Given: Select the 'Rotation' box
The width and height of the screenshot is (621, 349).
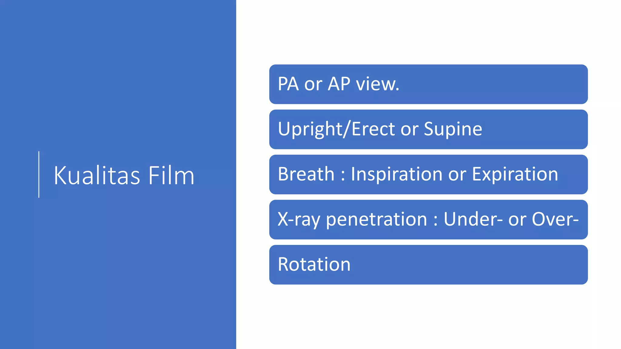Looking at the screenshot, I should tap(428, 265).
